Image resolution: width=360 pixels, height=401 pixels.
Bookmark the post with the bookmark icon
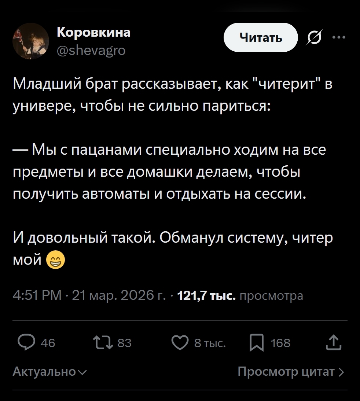256,343
